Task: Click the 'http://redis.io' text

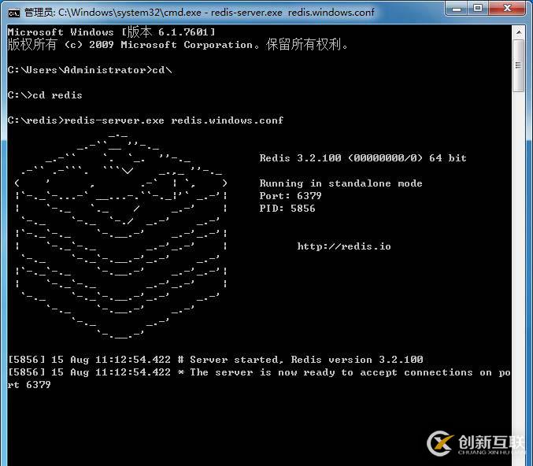Action: click(x=344, y=246)
